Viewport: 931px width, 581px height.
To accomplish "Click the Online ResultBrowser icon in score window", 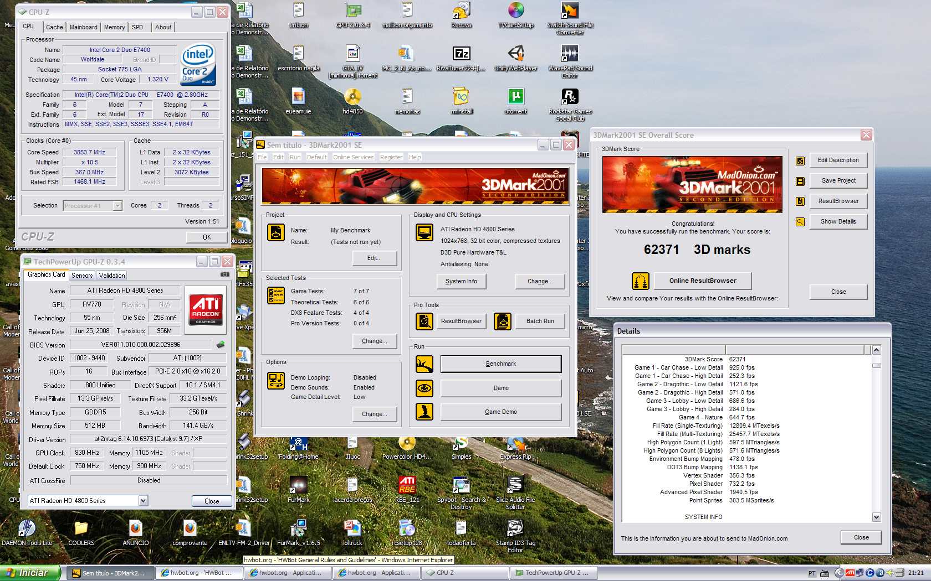I will (640, 281).
